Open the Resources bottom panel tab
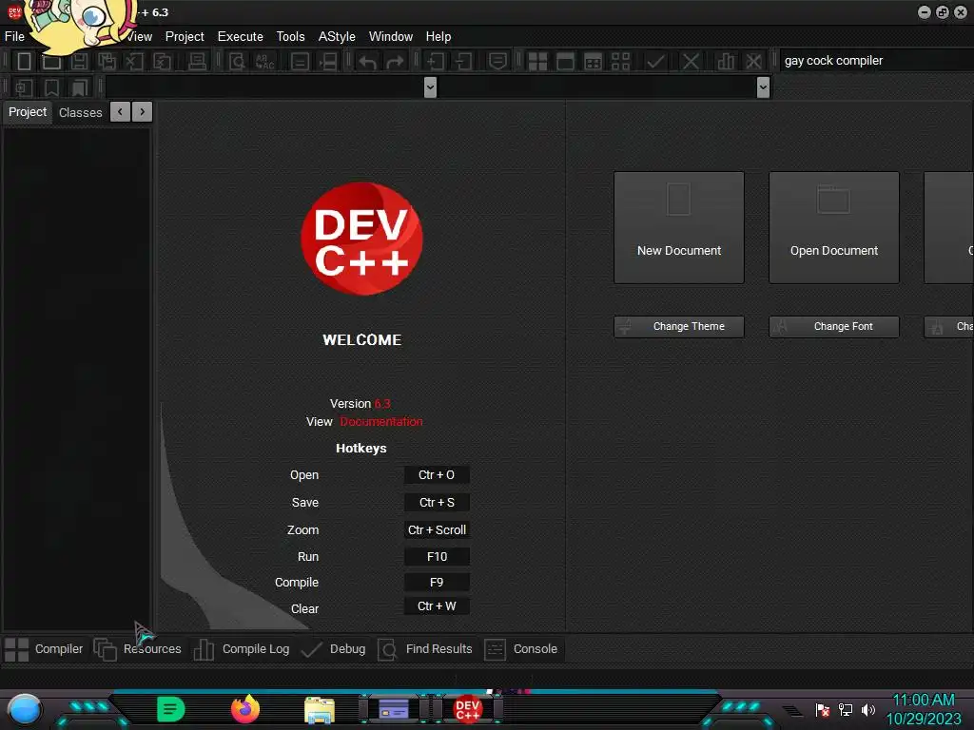This screenshot has width=974, height=730. [x=138, y=649]
